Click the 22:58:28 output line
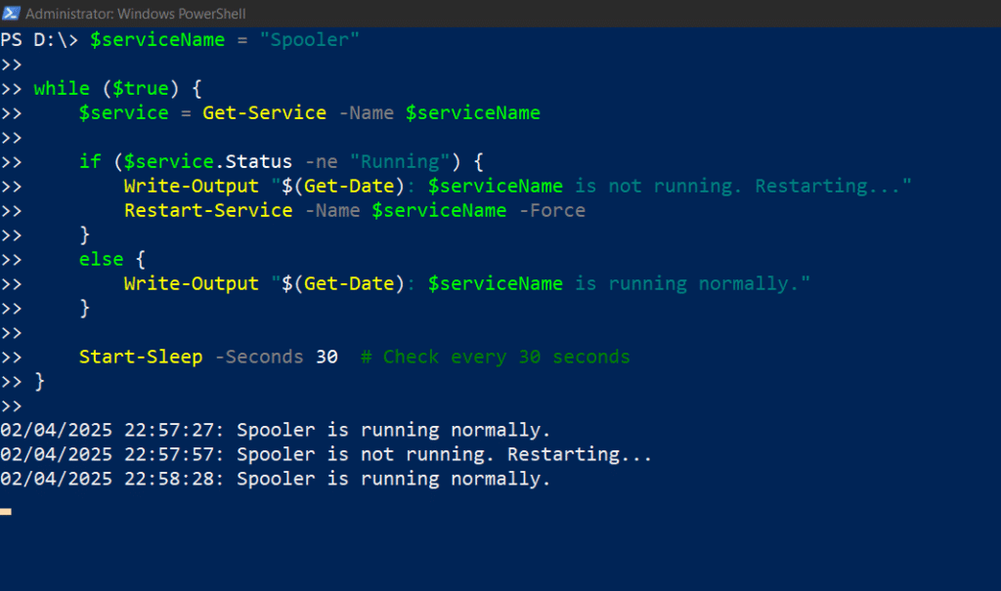Image resolution: width=1001 pixels, height=591 pixels. coord(275,479)
